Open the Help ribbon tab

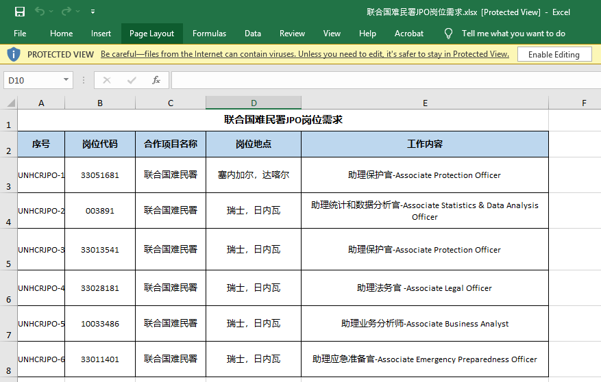click(x=367, y=34)
